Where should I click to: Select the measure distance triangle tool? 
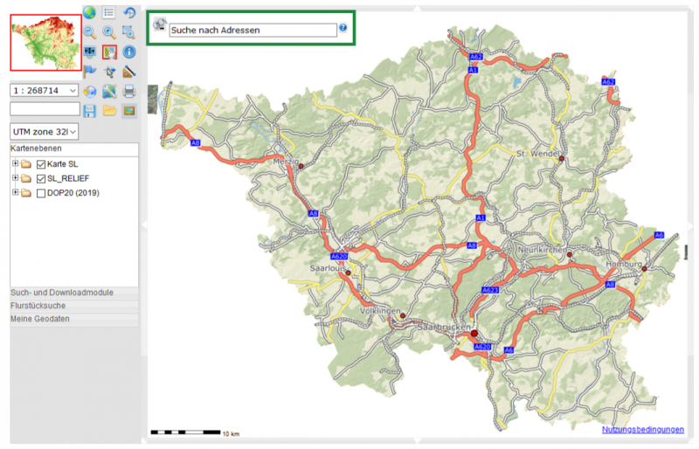pyautogui.click(x=129, y=72)
